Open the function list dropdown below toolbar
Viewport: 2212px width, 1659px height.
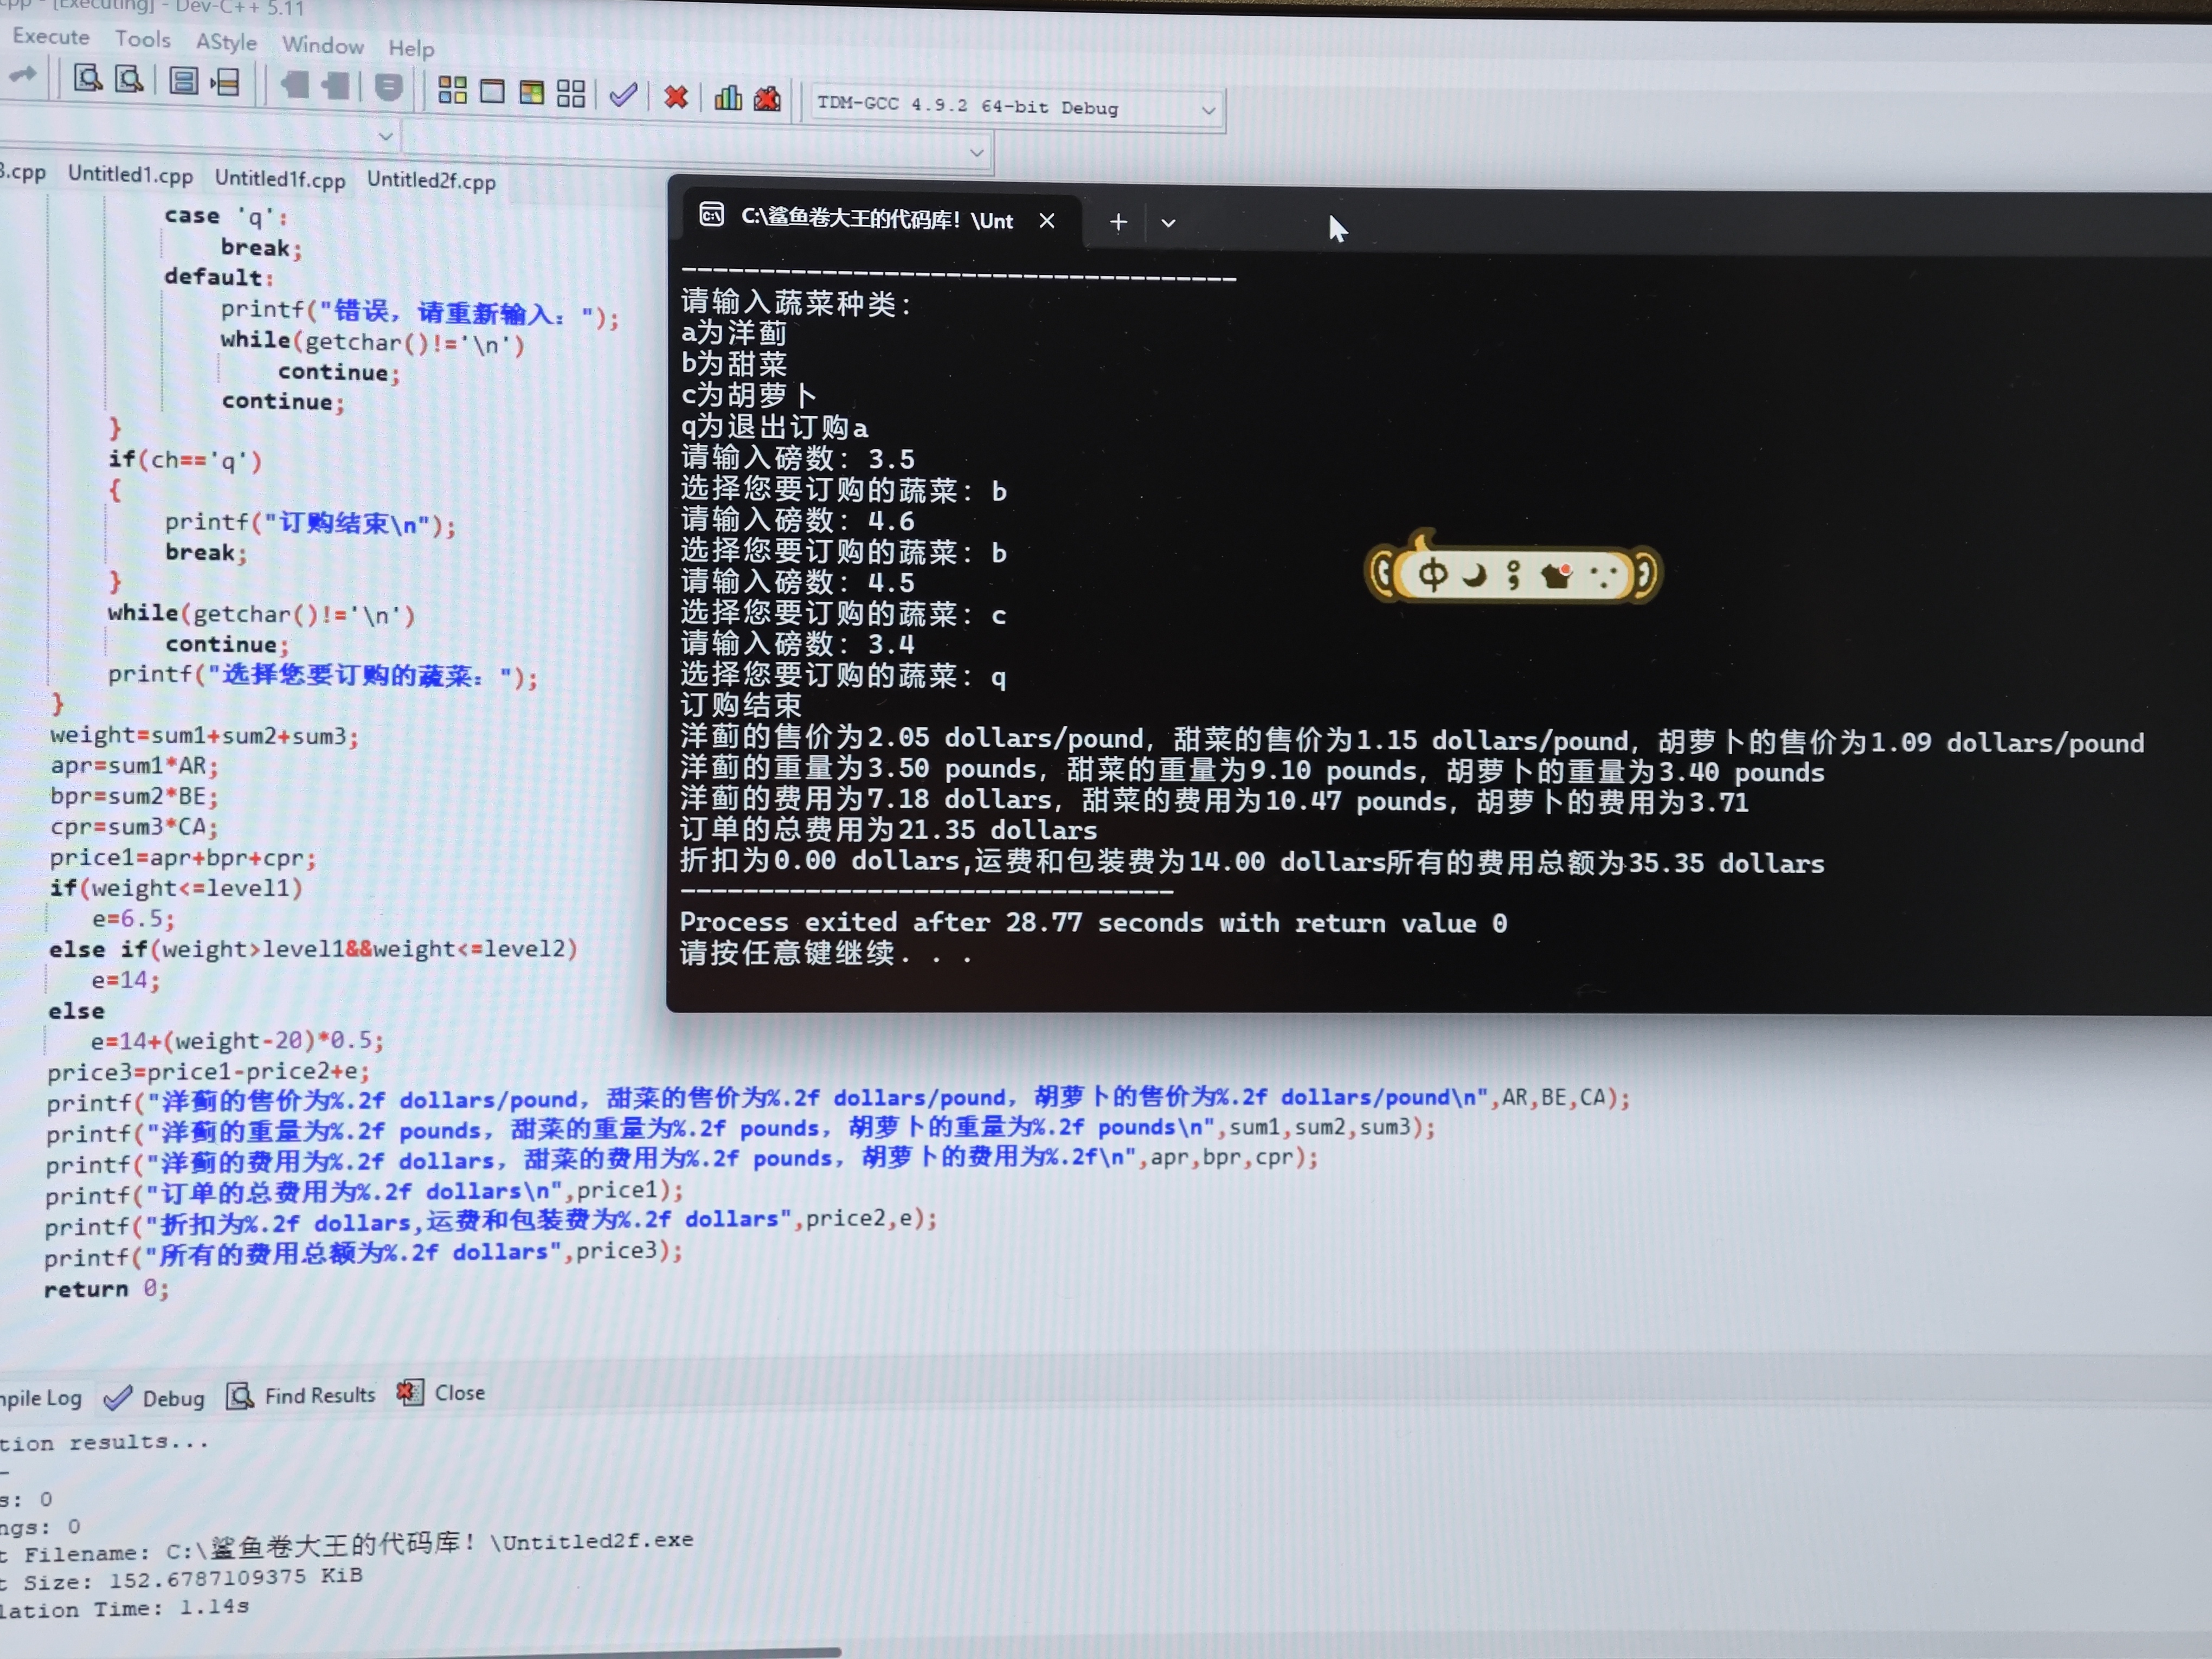pos(976,153)
